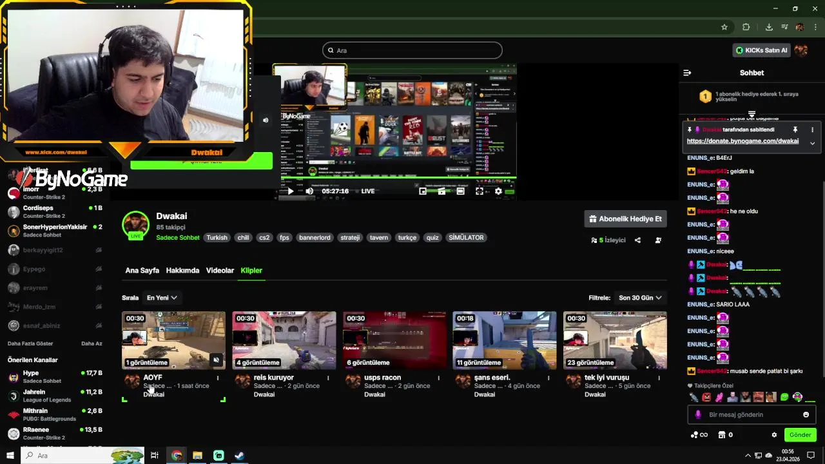Screen dimensions: 825x464
Task: Open the tek iyi vuruşu clip thumbnail
Action: [x=615, y=340]
